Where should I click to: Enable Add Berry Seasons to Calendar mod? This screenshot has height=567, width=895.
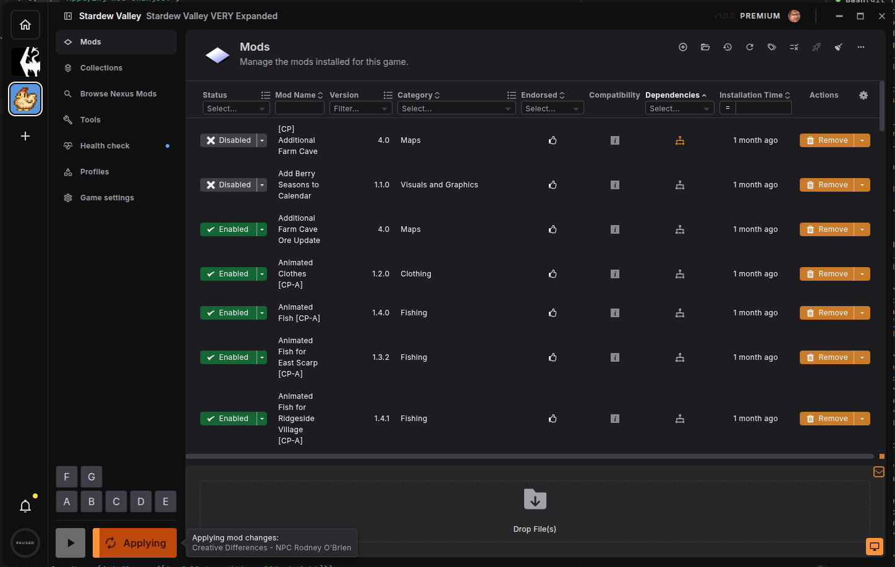228,185
